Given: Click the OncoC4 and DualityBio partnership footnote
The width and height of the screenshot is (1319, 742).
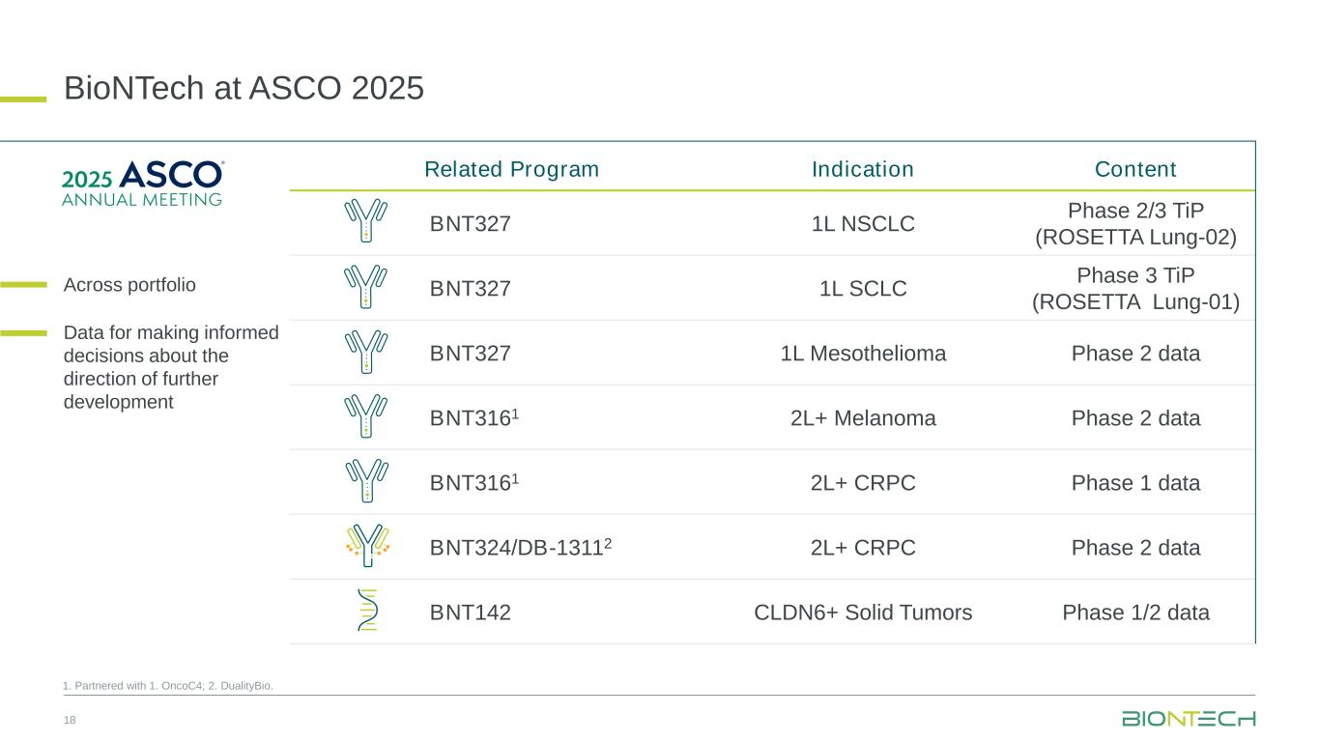Looking at the screenshot, I should point(167,686).
